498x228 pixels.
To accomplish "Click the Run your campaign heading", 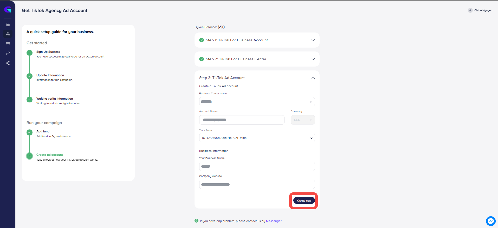I will (44, 123).
